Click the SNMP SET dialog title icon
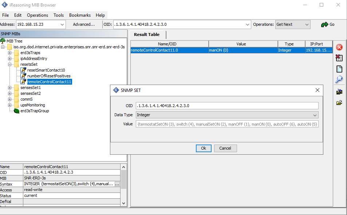 tap(116, 90)
